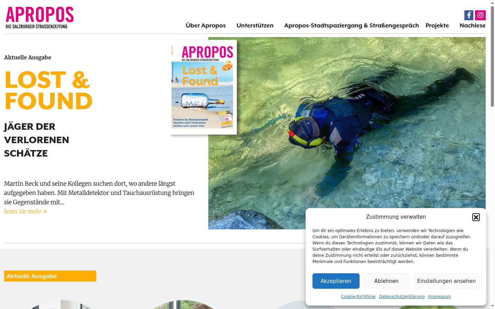495x309 pixels.
Task: Click the scrollbar down arrow
Action: (492, 306)
